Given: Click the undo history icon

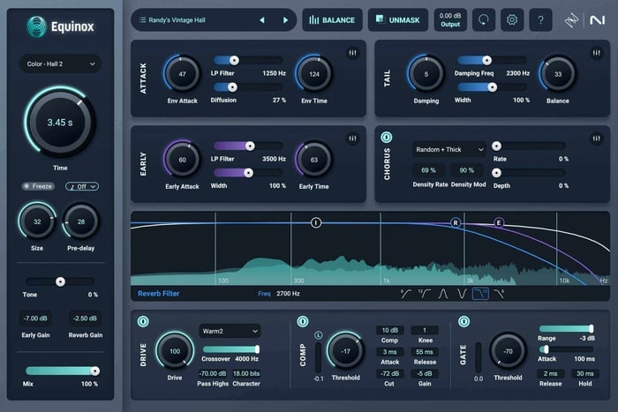Looking at the screenshot, I should pos(483,19).
